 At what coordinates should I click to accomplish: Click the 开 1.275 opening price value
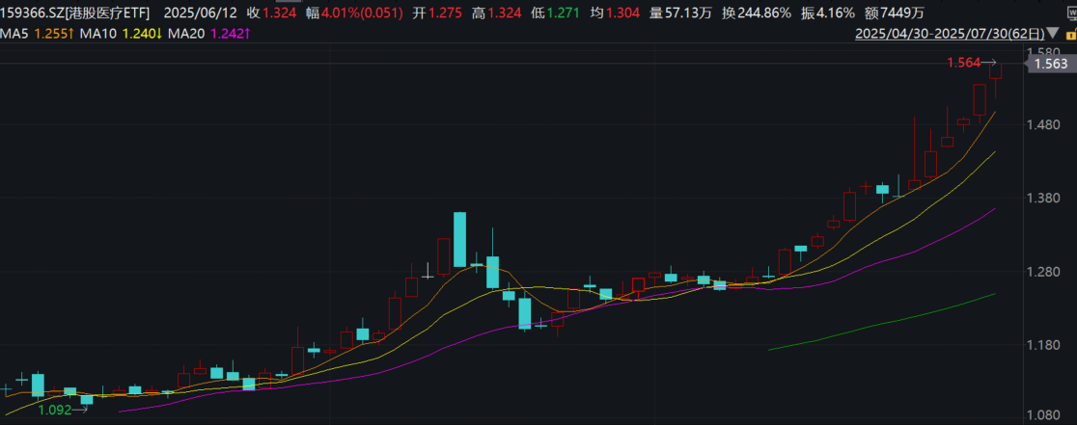(436, 13)
